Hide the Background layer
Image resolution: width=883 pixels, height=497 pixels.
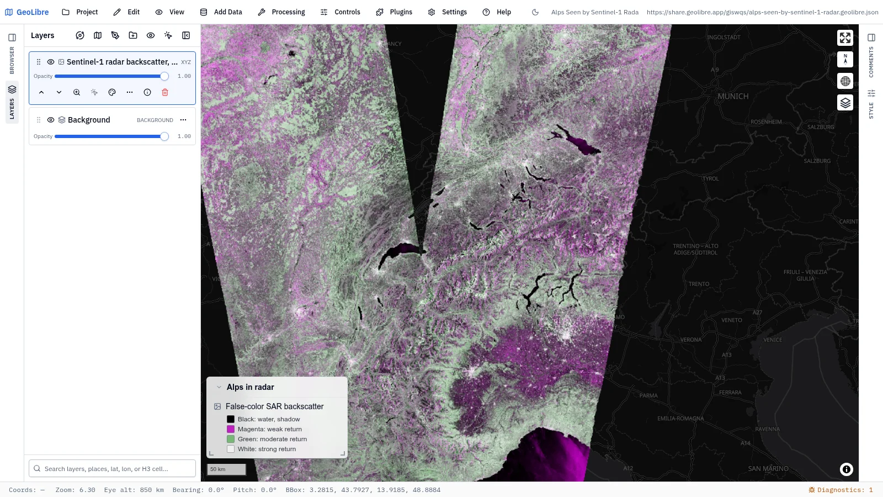51,120
